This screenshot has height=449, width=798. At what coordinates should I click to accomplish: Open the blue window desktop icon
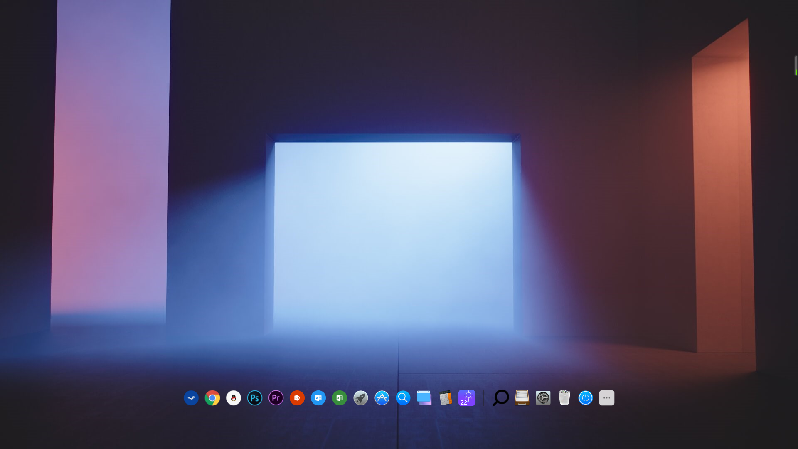click(x=424, y=398)
